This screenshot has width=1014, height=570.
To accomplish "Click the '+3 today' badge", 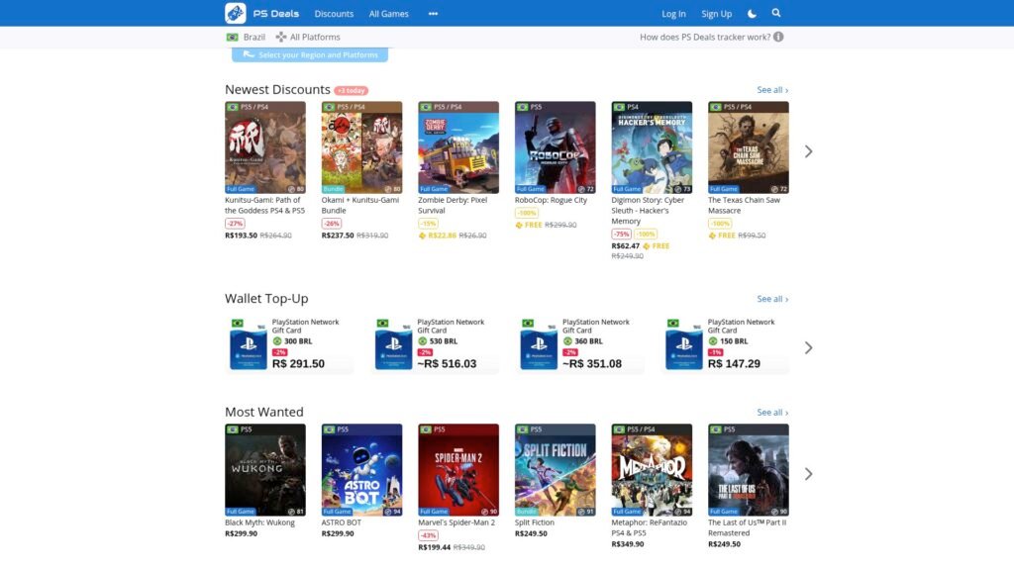I will pyautogui.click(x=352, y=90).
